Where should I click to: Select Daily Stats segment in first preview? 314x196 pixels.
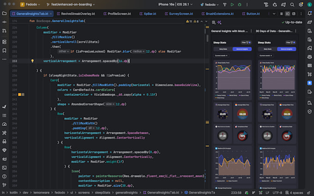[x=223, y=49]
